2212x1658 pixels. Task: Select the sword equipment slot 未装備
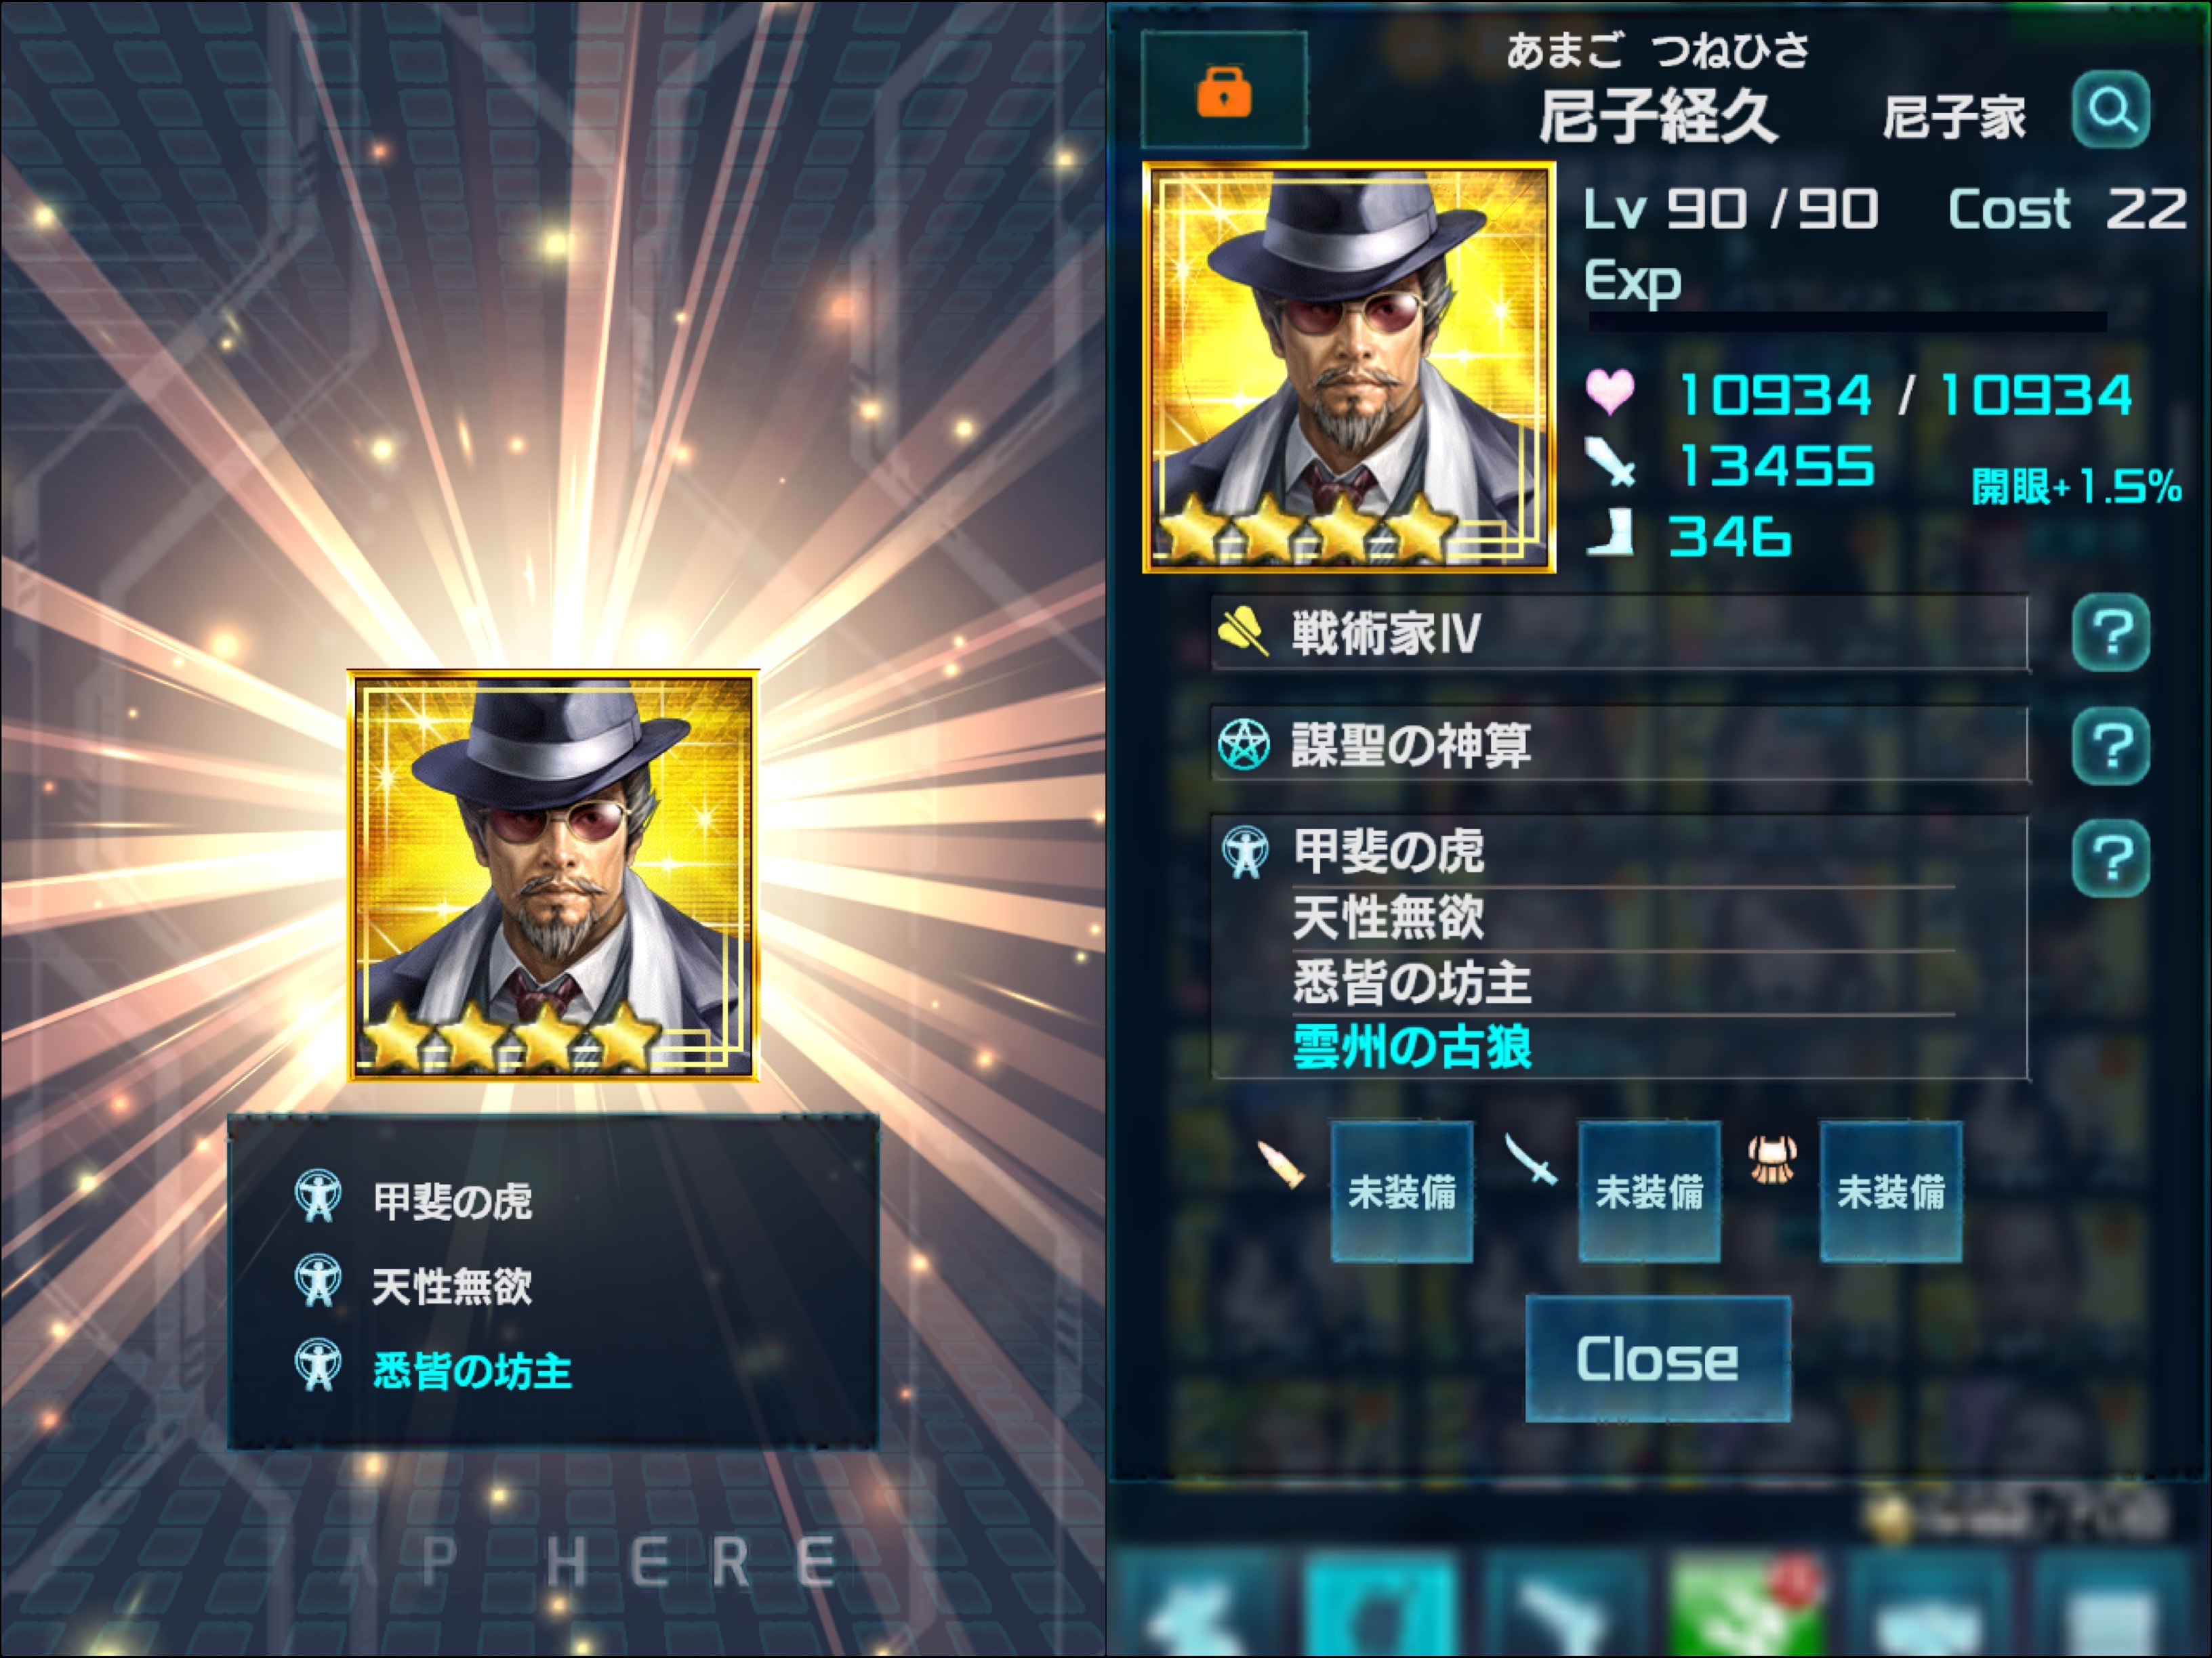tap(1649, 1191)
